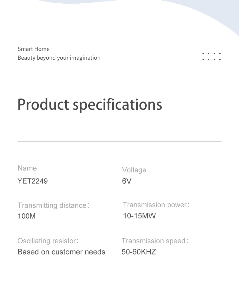
Task: Select the 100M distance value
Action: pos(26,216)
